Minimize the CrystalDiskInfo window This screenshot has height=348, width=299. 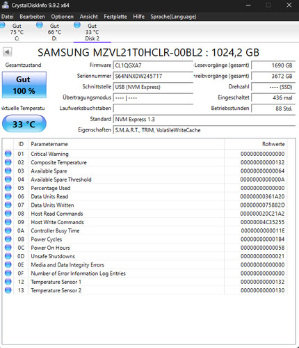248,5
